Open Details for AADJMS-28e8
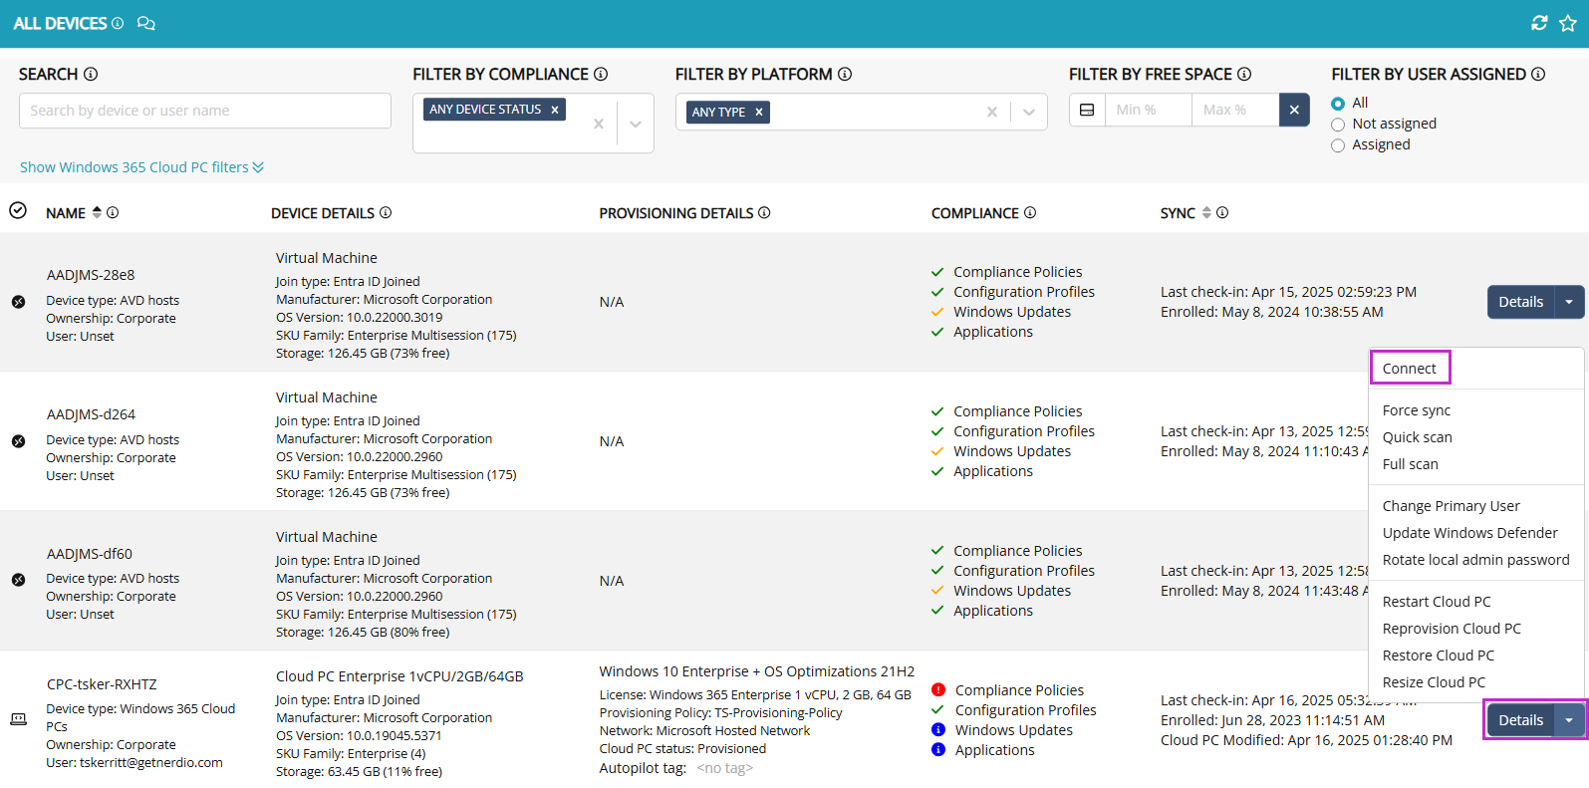This screenshot has width=1589, height=788. tap(1520, 302)
